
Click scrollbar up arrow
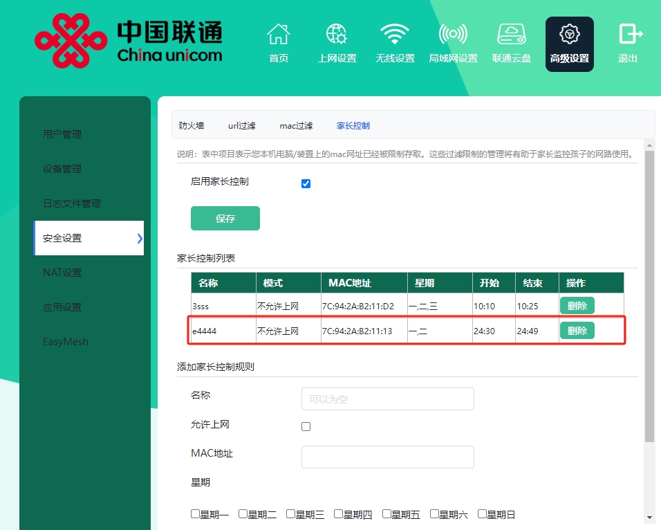click(649, 145)
